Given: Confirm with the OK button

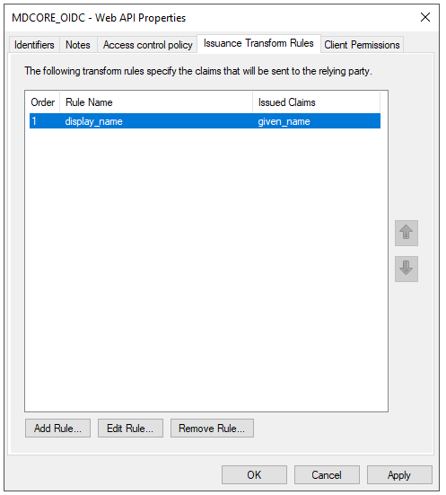Looking at the screenshot, I should click(254, 475).
